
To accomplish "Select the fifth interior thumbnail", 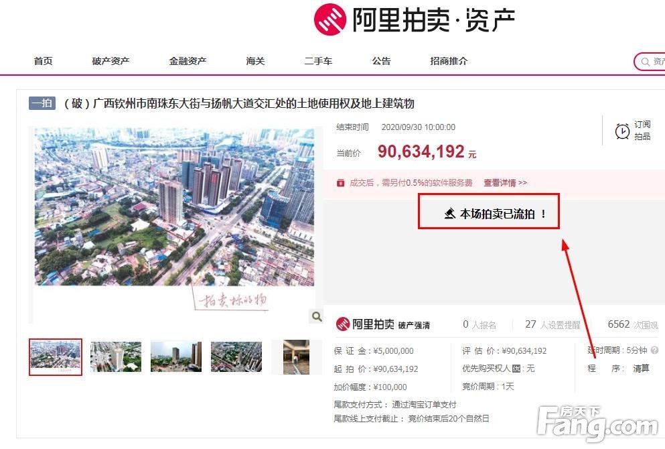I will 296,357.
